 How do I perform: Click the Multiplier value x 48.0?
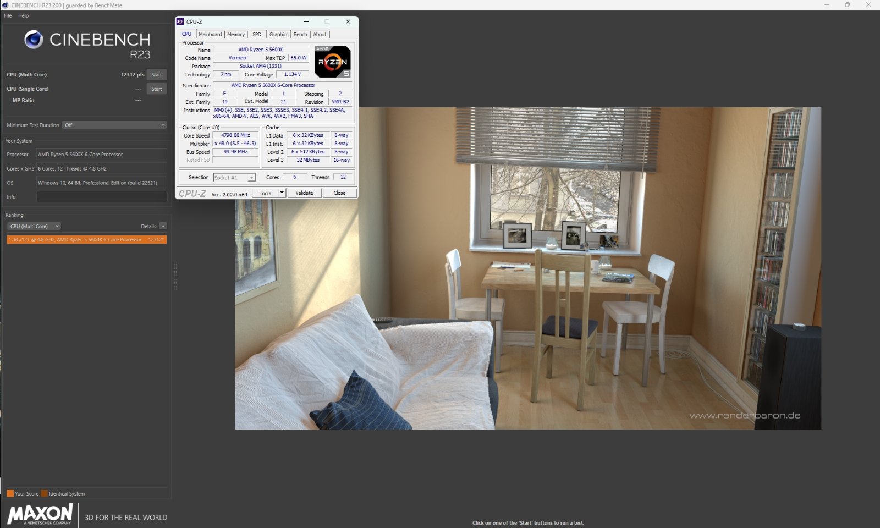tap(235, 144)
